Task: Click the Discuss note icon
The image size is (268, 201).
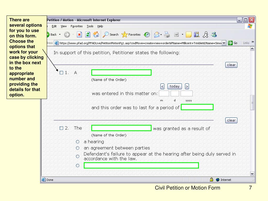Action: pyautogui.click(x=188, y=35)
